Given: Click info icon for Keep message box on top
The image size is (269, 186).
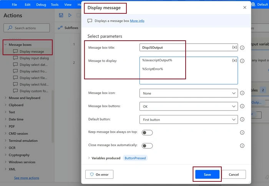Looking at the screenshot, I should click(x=242, y=132).
